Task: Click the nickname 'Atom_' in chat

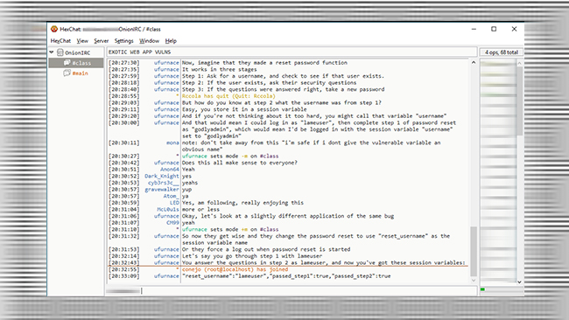Action: coord(171,196)
